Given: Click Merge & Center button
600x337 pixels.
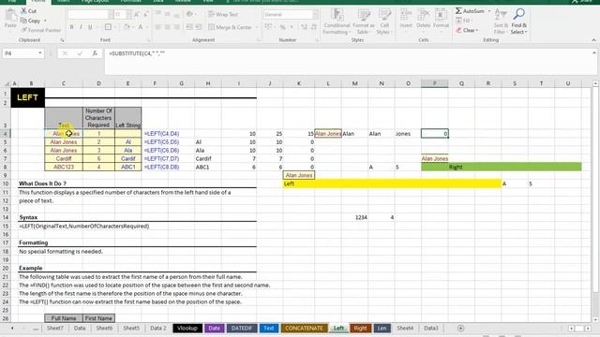Looking at the screenshot, I should pyautogui.click(x=230, y=27).
